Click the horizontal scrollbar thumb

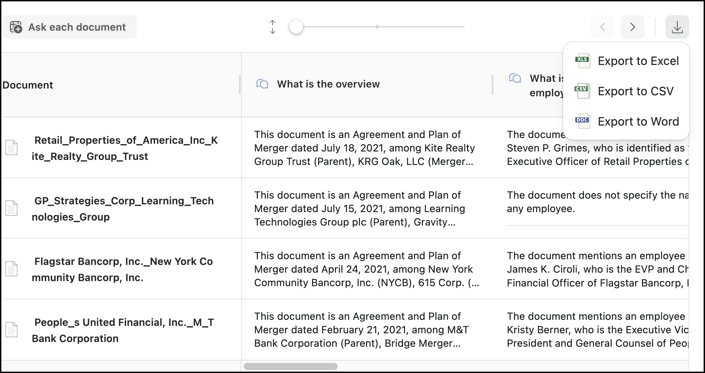click(290, 366)
